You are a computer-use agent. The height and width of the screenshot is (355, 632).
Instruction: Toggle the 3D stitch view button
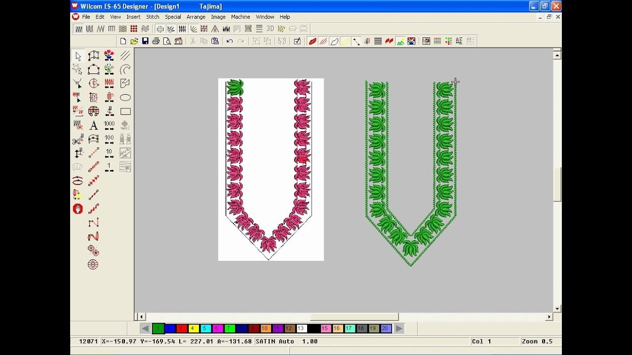pos(270,29)
